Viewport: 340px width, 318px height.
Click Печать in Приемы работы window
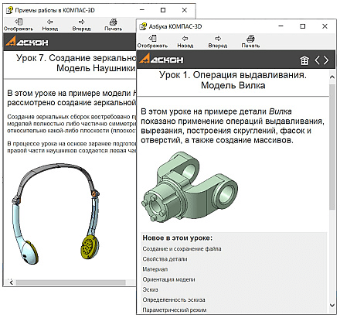[113, 25]
